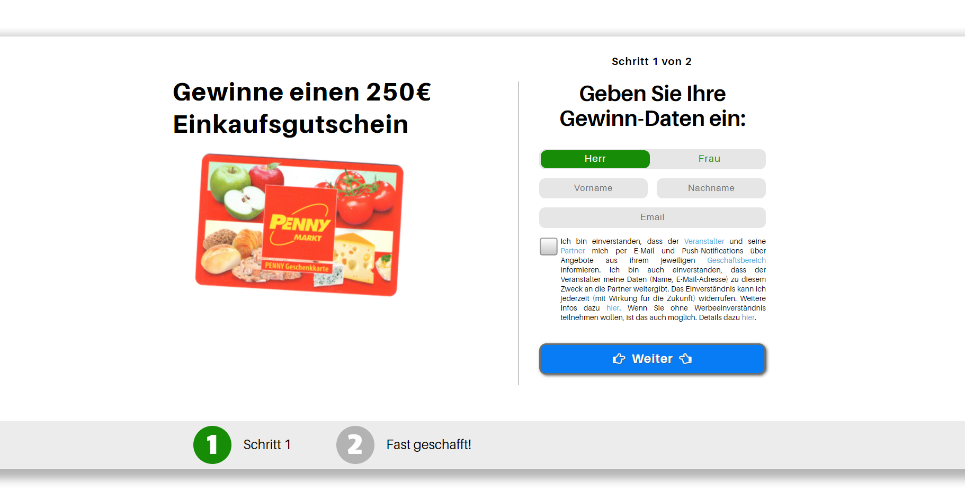Open the first 'hier' link after Infos dazu
Image resolution: width=965 pixels, height=492 pixels.
pos(613,308)
